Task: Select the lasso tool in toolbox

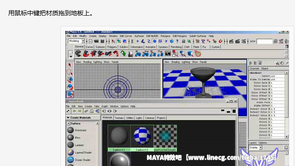Action: (70, 72)
